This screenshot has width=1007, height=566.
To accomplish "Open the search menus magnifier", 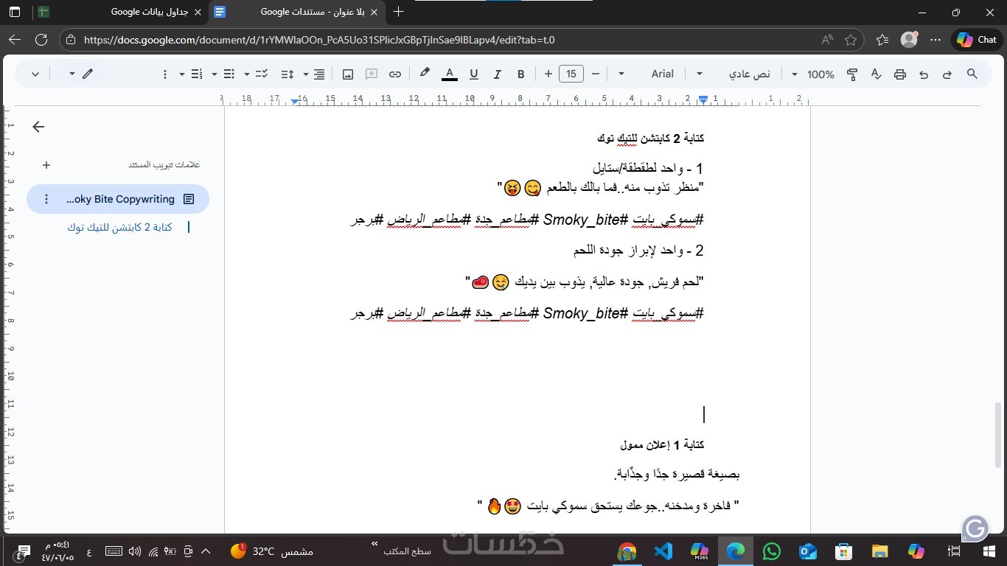I will (972, 74).
